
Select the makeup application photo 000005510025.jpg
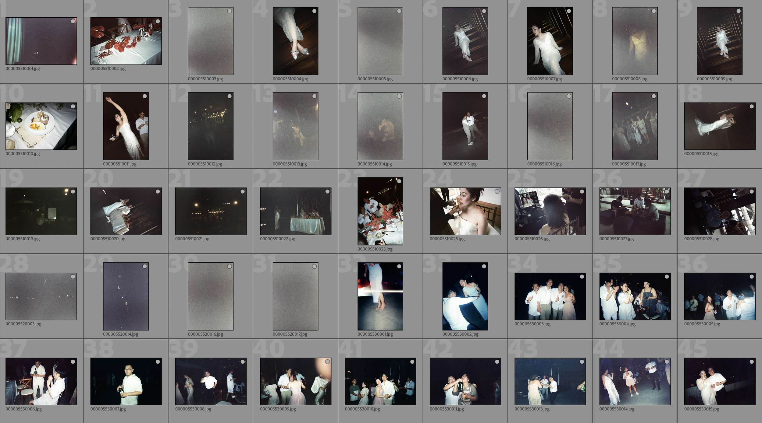pos(465,211)
